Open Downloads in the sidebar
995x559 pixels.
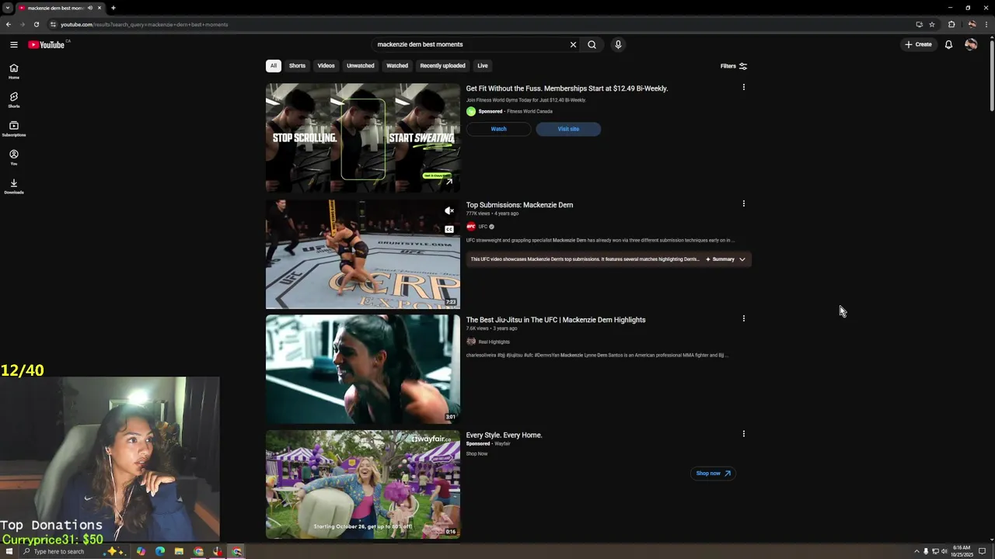(x=14, y=186)
